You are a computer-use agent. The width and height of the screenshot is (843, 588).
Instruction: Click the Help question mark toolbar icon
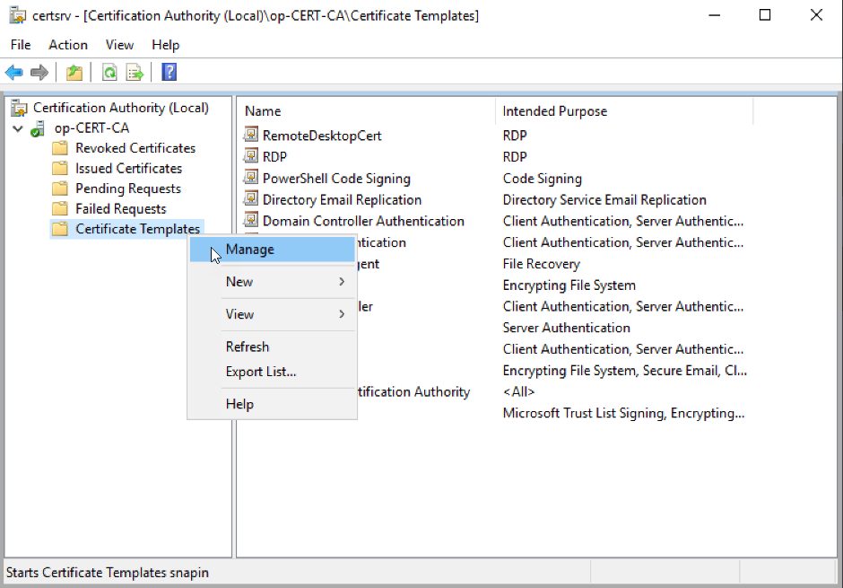click(x=169, y=72)
